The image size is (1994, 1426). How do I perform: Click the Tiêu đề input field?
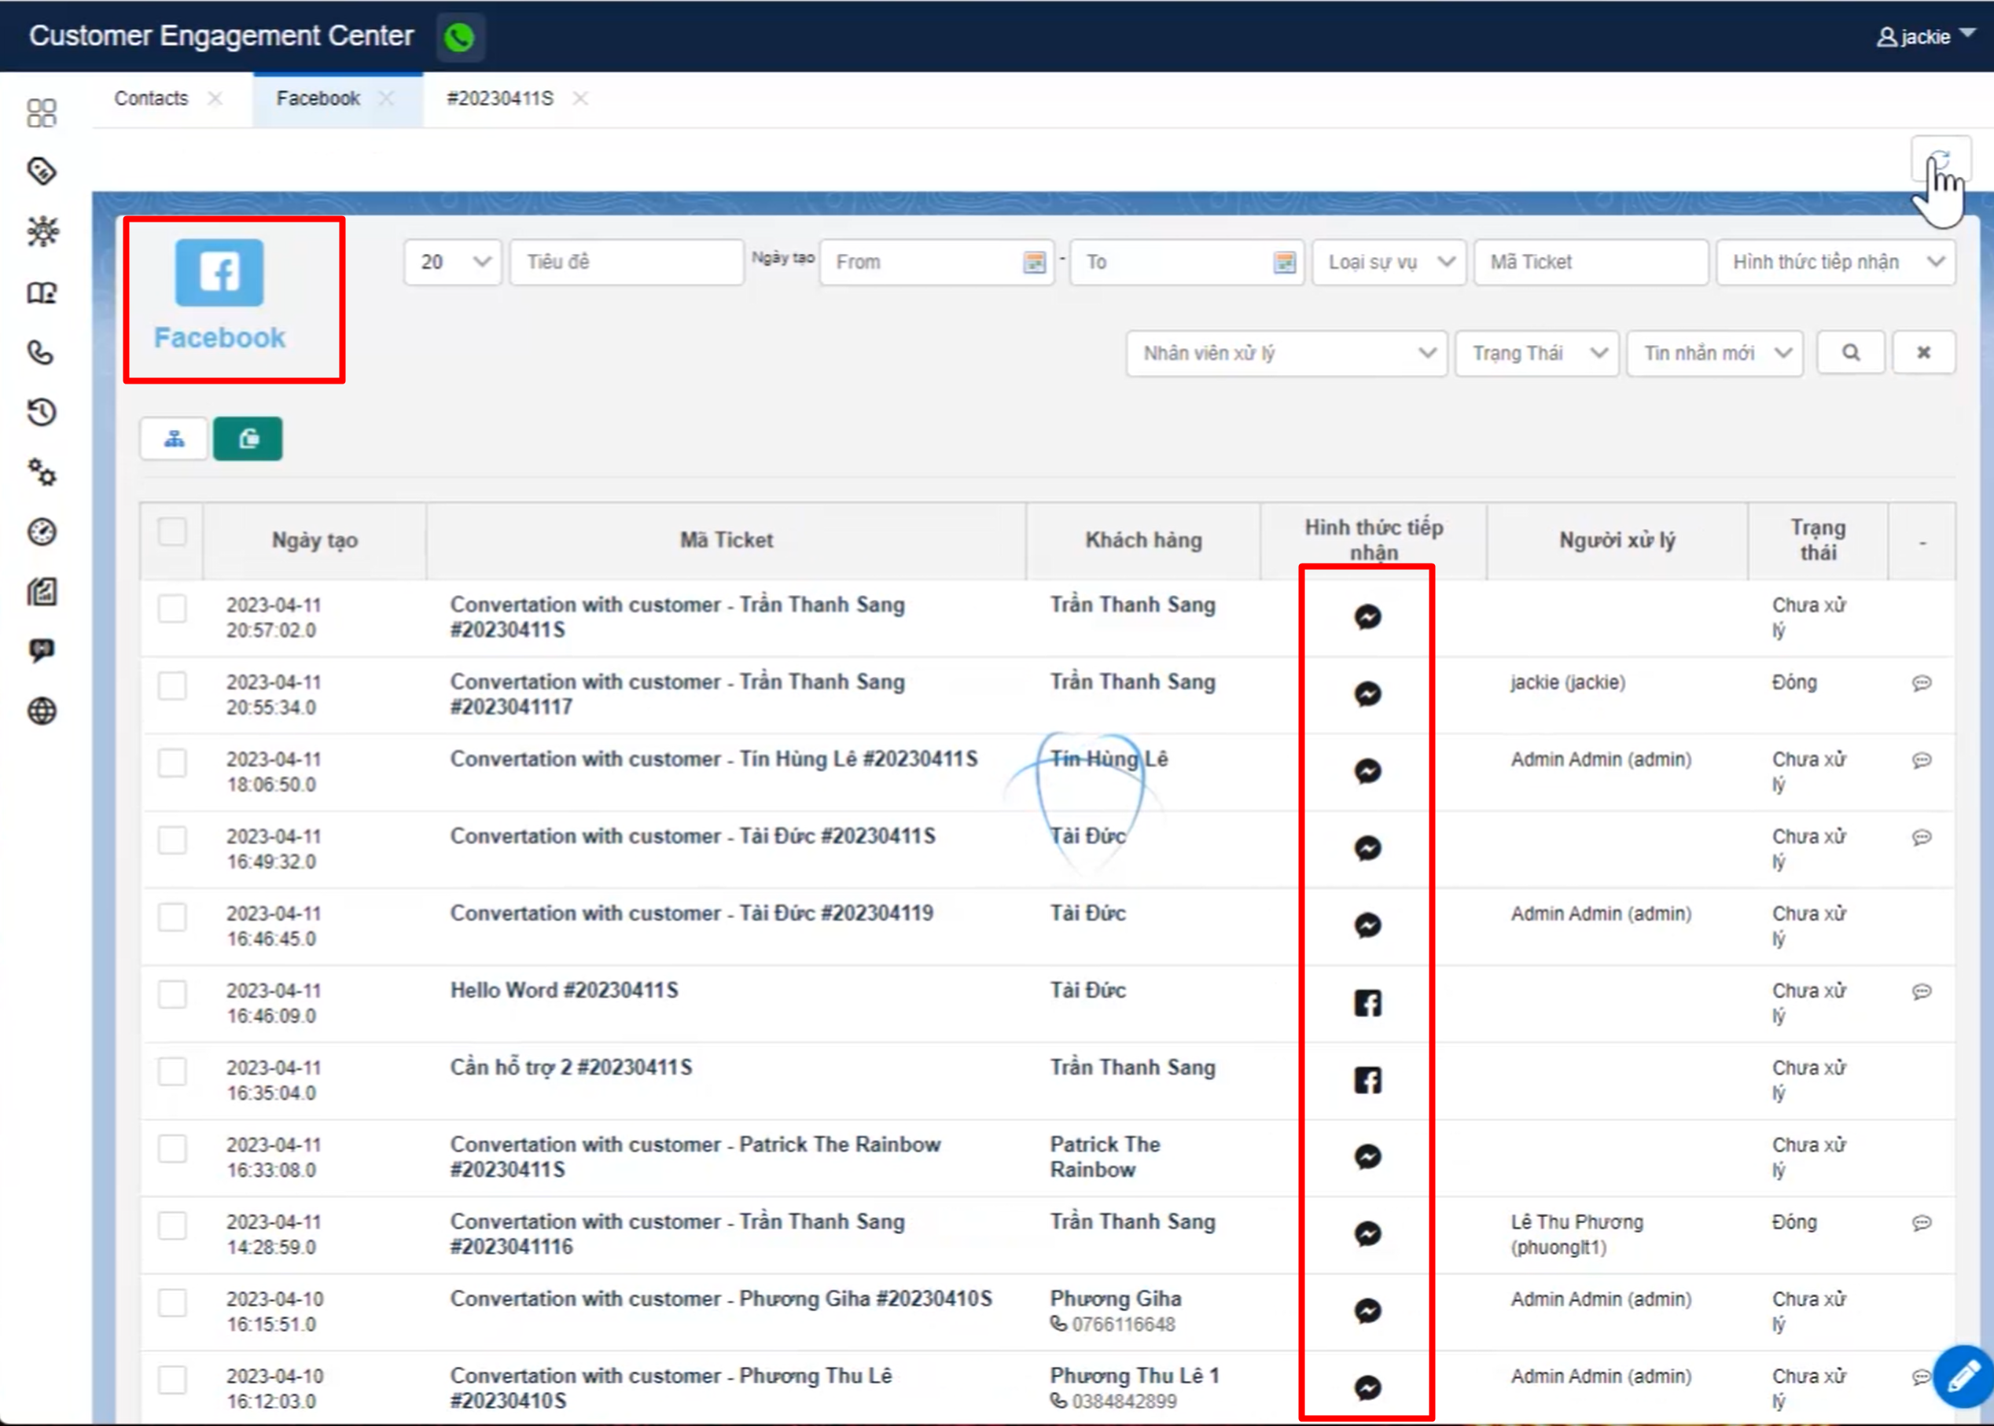(626, 263)
